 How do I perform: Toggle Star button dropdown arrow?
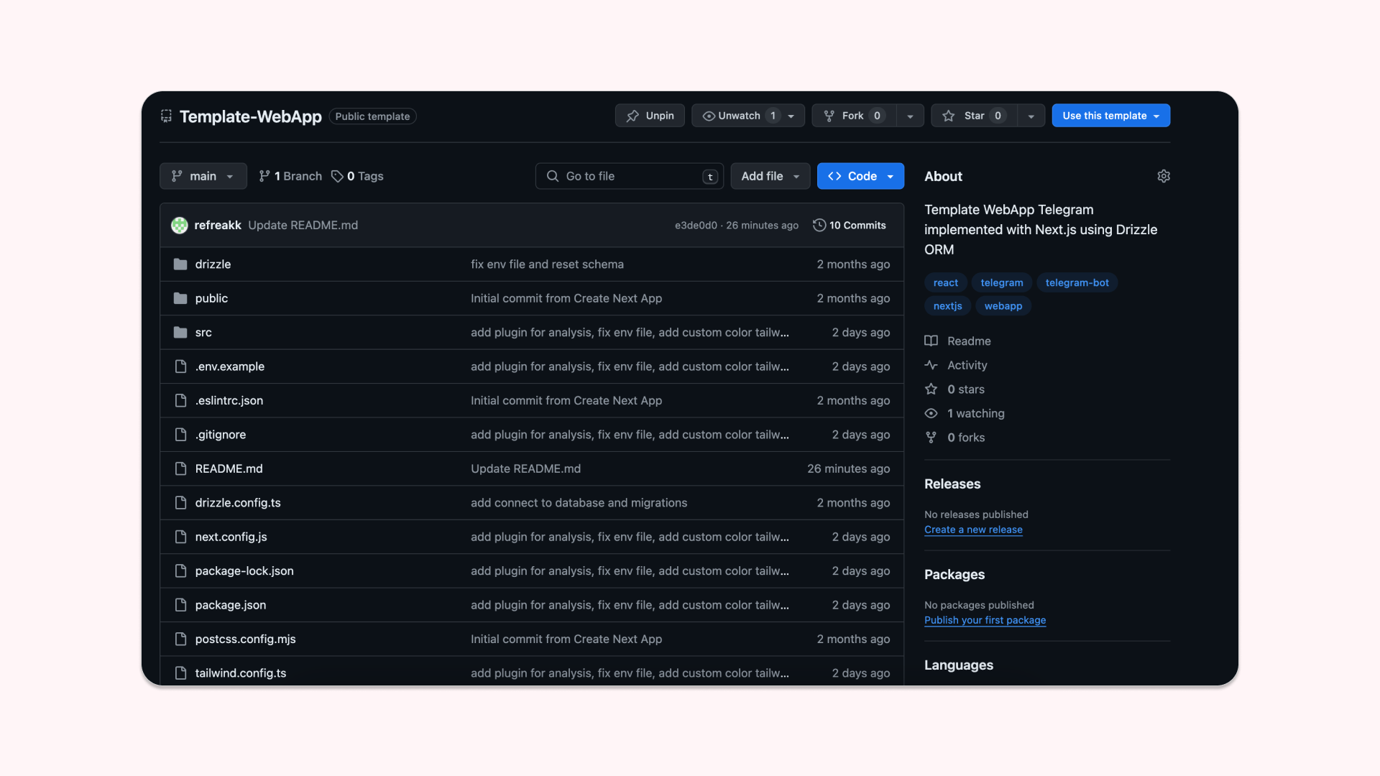click(x=1031, y=116)
